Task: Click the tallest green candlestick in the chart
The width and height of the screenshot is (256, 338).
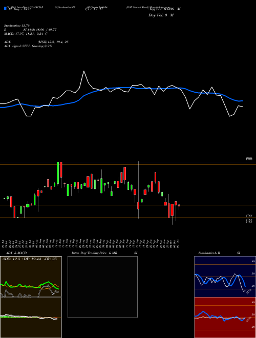Action: click(x=58, y=173)
